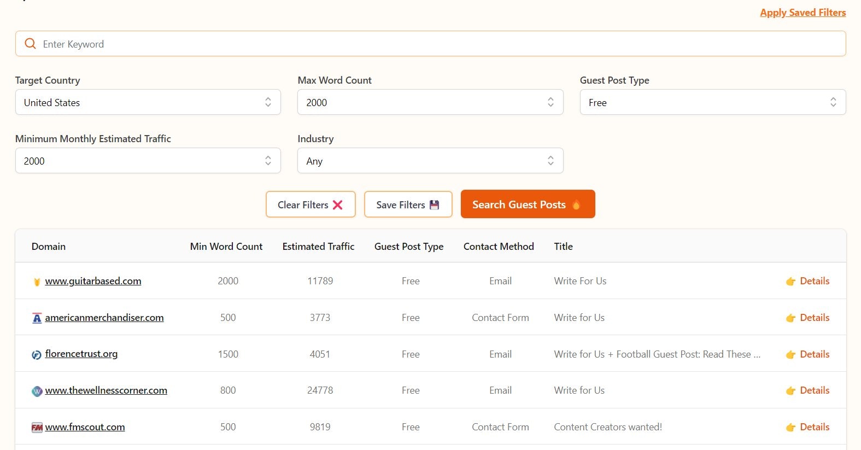This screenshot has height=450, width=861.
Task: Click the Estimated Traffic column header
Action: (x=318, y=247)
